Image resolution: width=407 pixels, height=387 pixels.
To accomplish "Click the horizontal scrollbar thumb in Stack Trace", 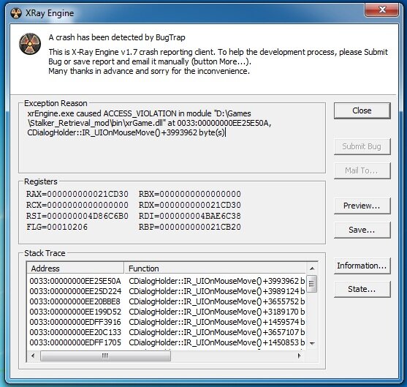I will [x=105, y=356].
